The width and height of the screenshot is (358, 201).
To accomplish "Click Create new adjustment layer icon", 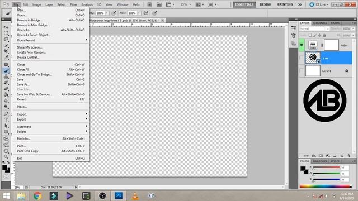I will 328,156.
